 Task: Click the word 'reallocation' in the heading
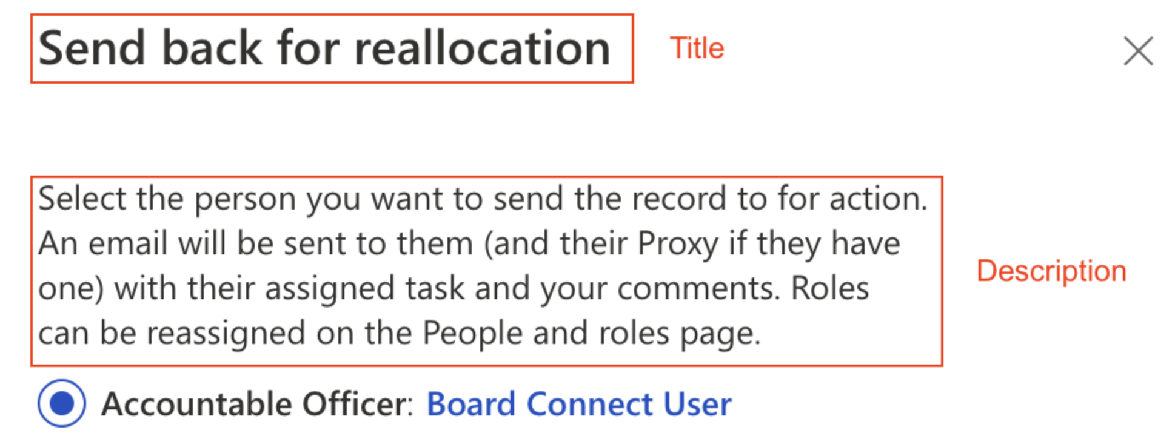point(482,48)
